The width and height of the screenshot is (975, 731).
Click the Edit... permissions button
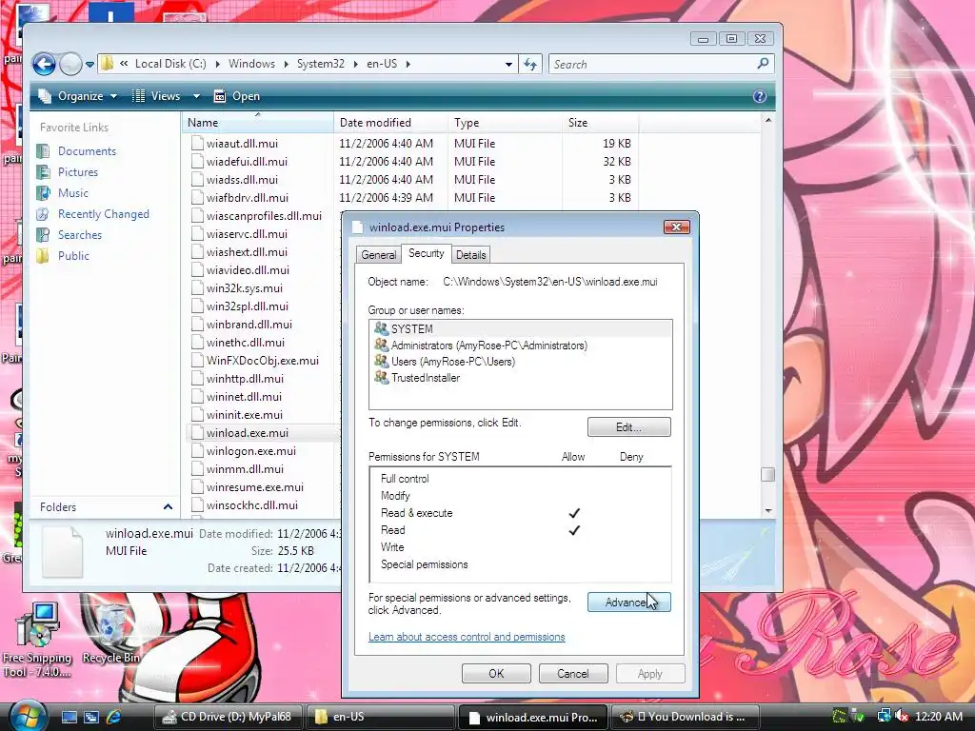click(x=628, y=427)
